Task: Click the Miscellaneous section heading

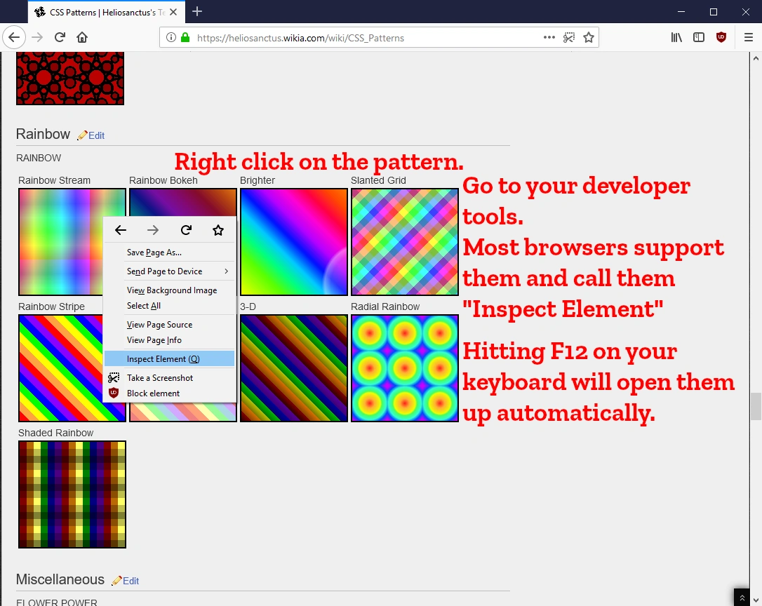Action: point(60,579)
